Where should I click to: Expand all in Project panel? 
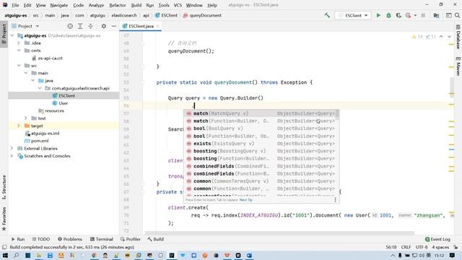point(80,26)
